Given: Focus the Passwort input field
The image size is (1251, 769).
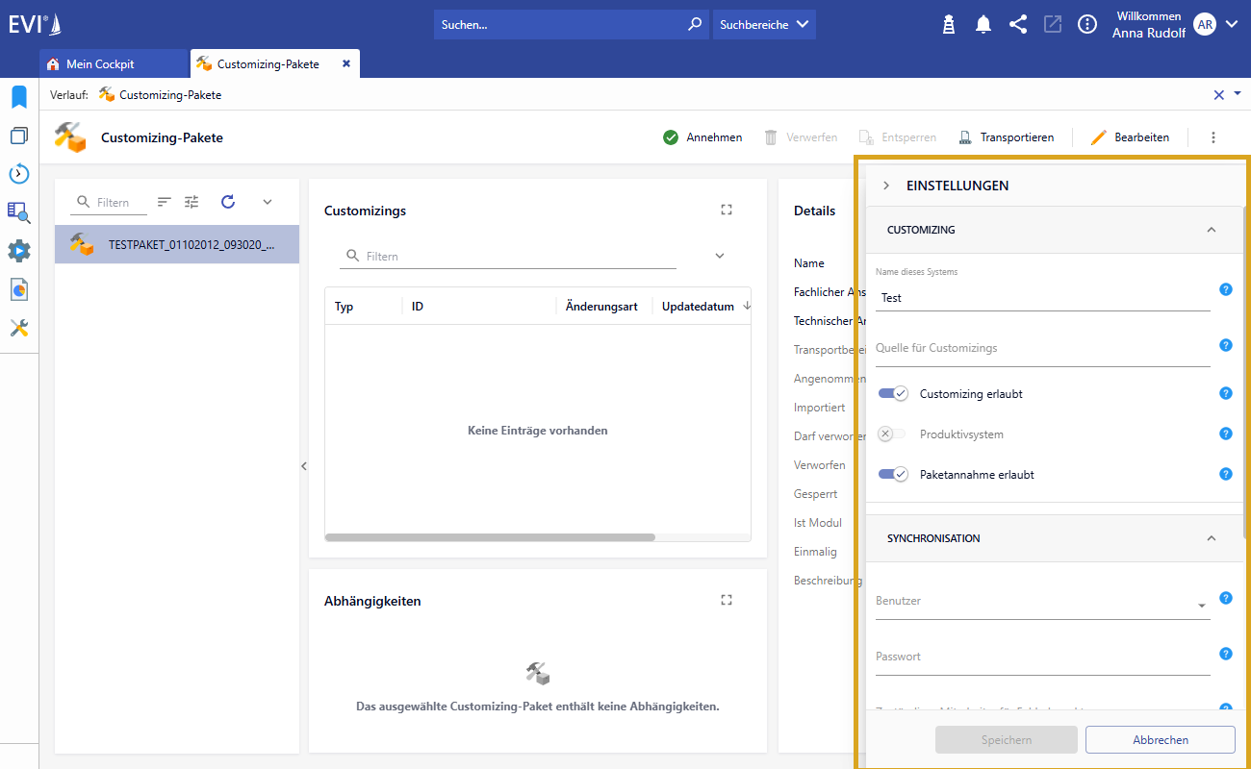Looking at the screenshot, I should [x=1043, y=657].
